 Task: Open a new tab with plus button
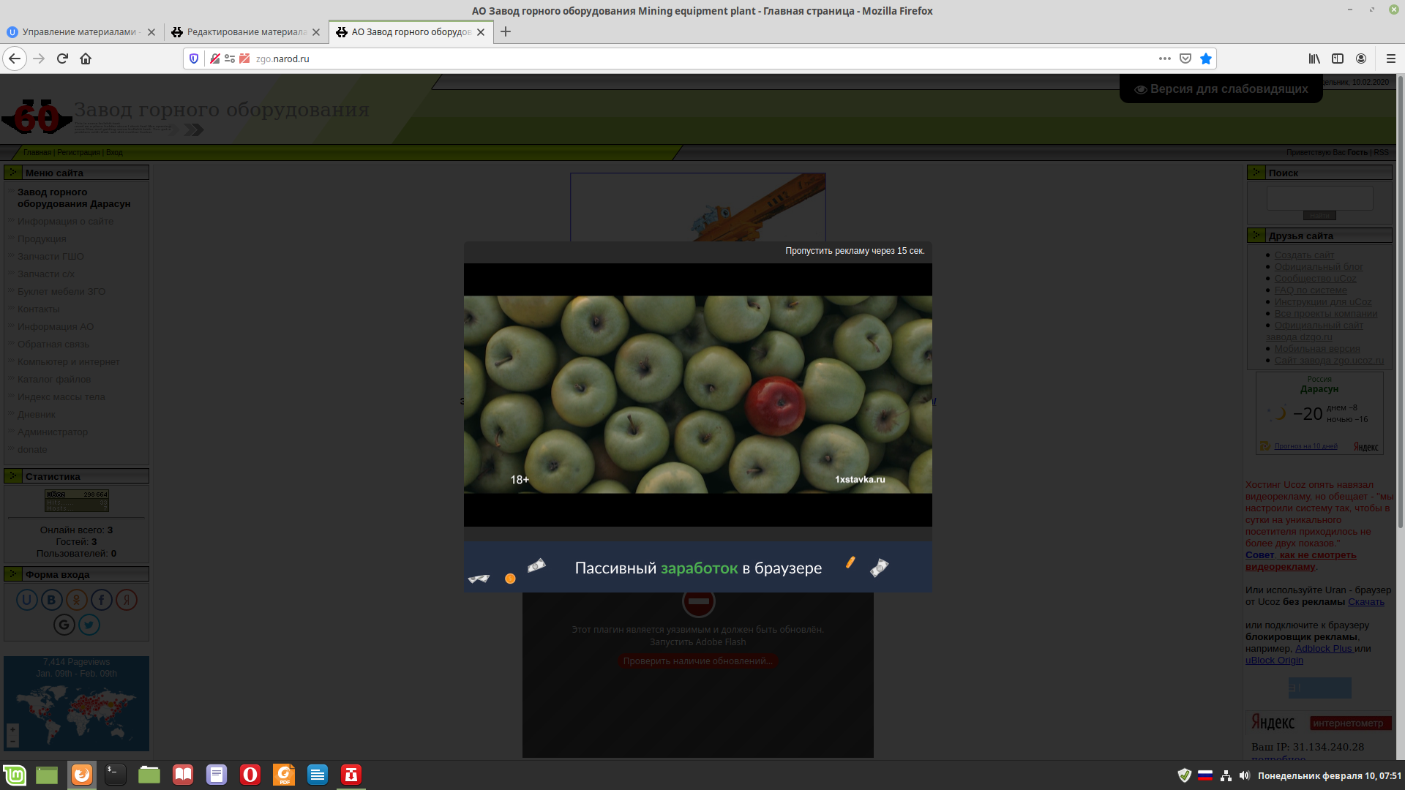pyautogui.click(x=506, y=31)
